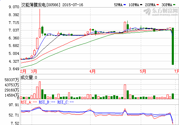Select the 3月 date axis label
This screenshot has height=125, width=179.
point(34,71)
